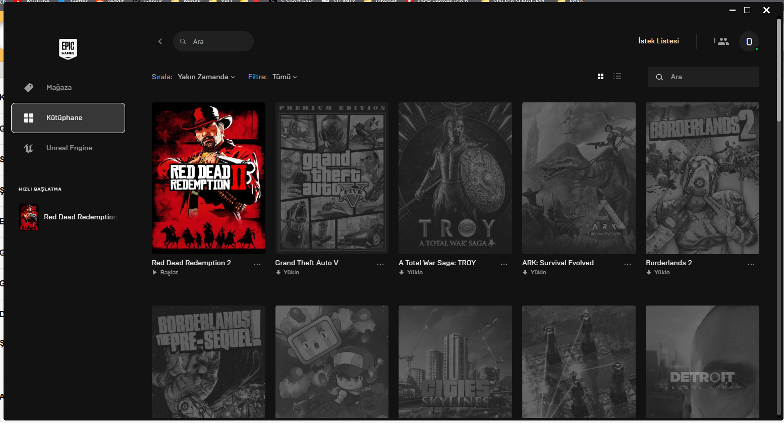
Task: Open the friends list icon
Action: 723,41
